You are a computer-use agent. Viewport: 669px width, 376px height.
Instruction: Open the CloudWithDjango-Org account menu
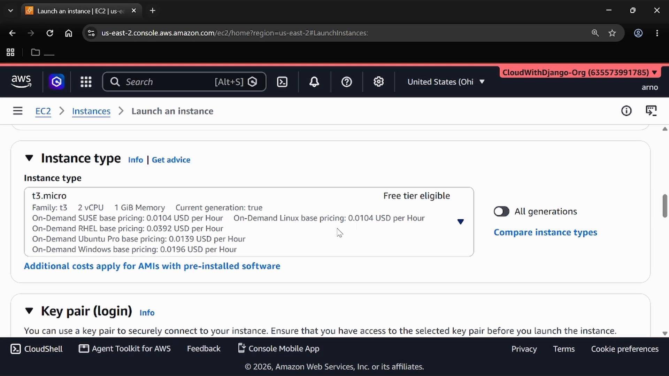[579, 72]
